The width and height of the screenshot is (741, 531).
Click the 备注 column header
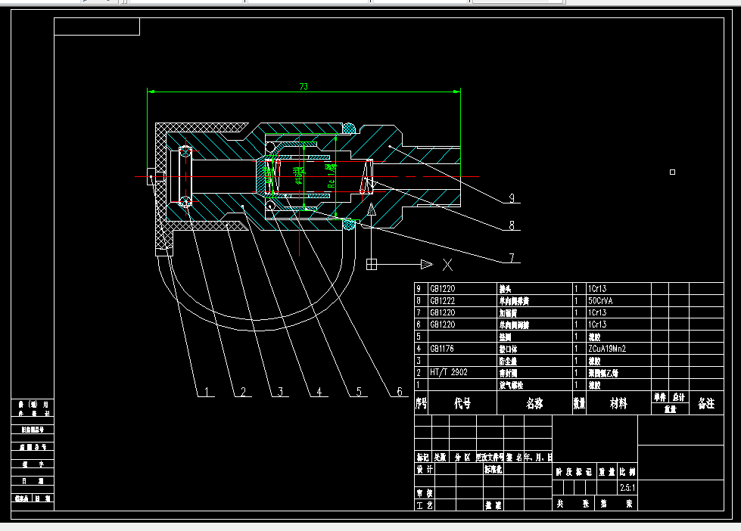tap(706, 403)
